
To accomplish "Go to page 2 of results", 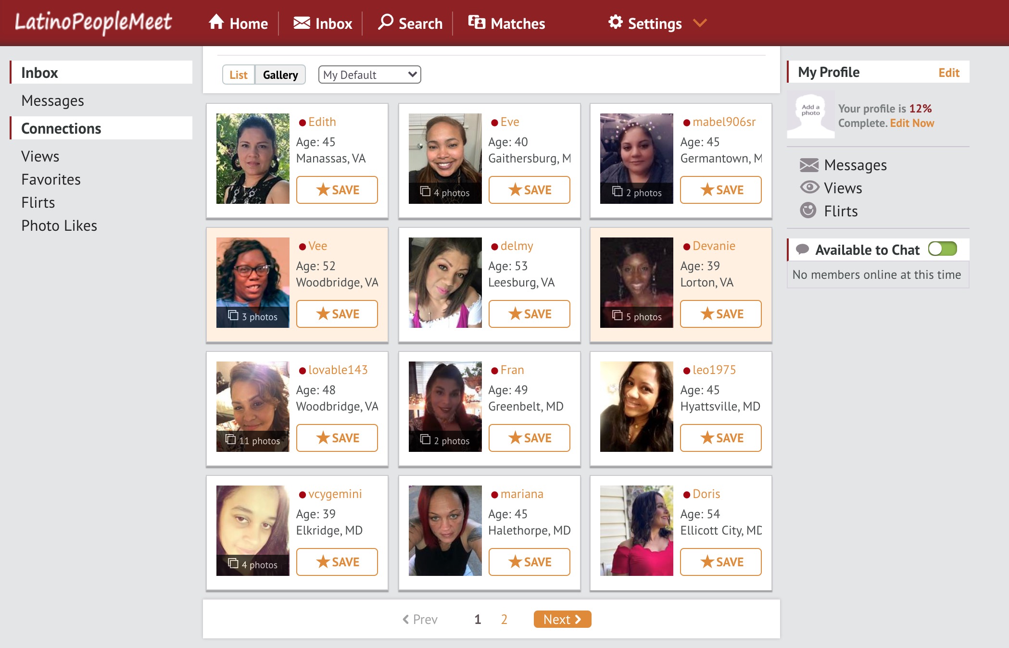I will tap(504, 619).
